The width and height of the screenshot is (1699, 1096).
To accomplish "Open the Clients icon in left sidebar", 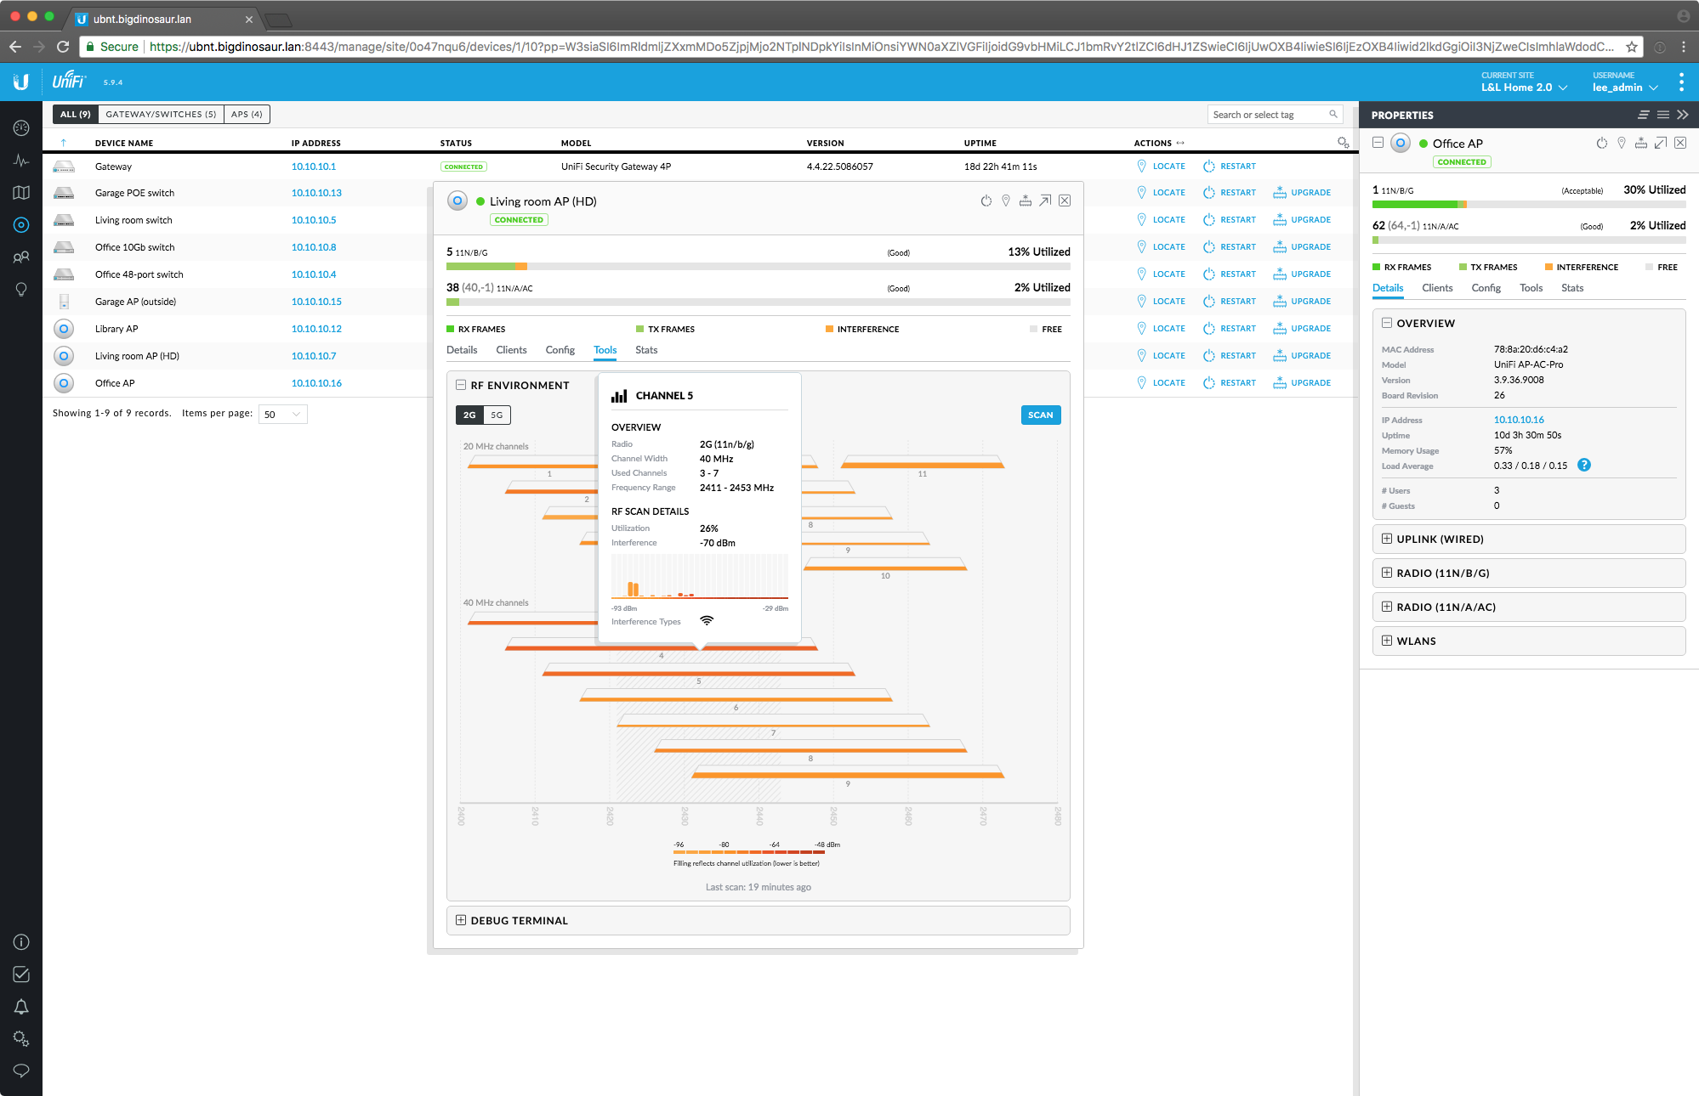I will 21,257.
